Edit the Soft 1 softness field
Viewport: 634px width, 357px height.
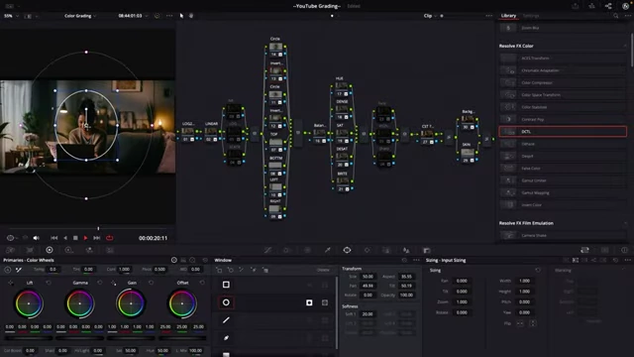pos(368,314)
